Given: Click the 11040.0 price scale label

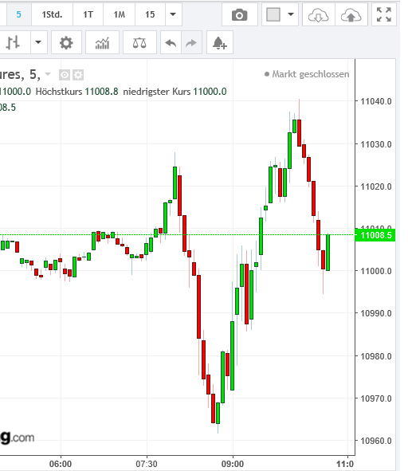Looking at the screenshot, I should 376,101.
